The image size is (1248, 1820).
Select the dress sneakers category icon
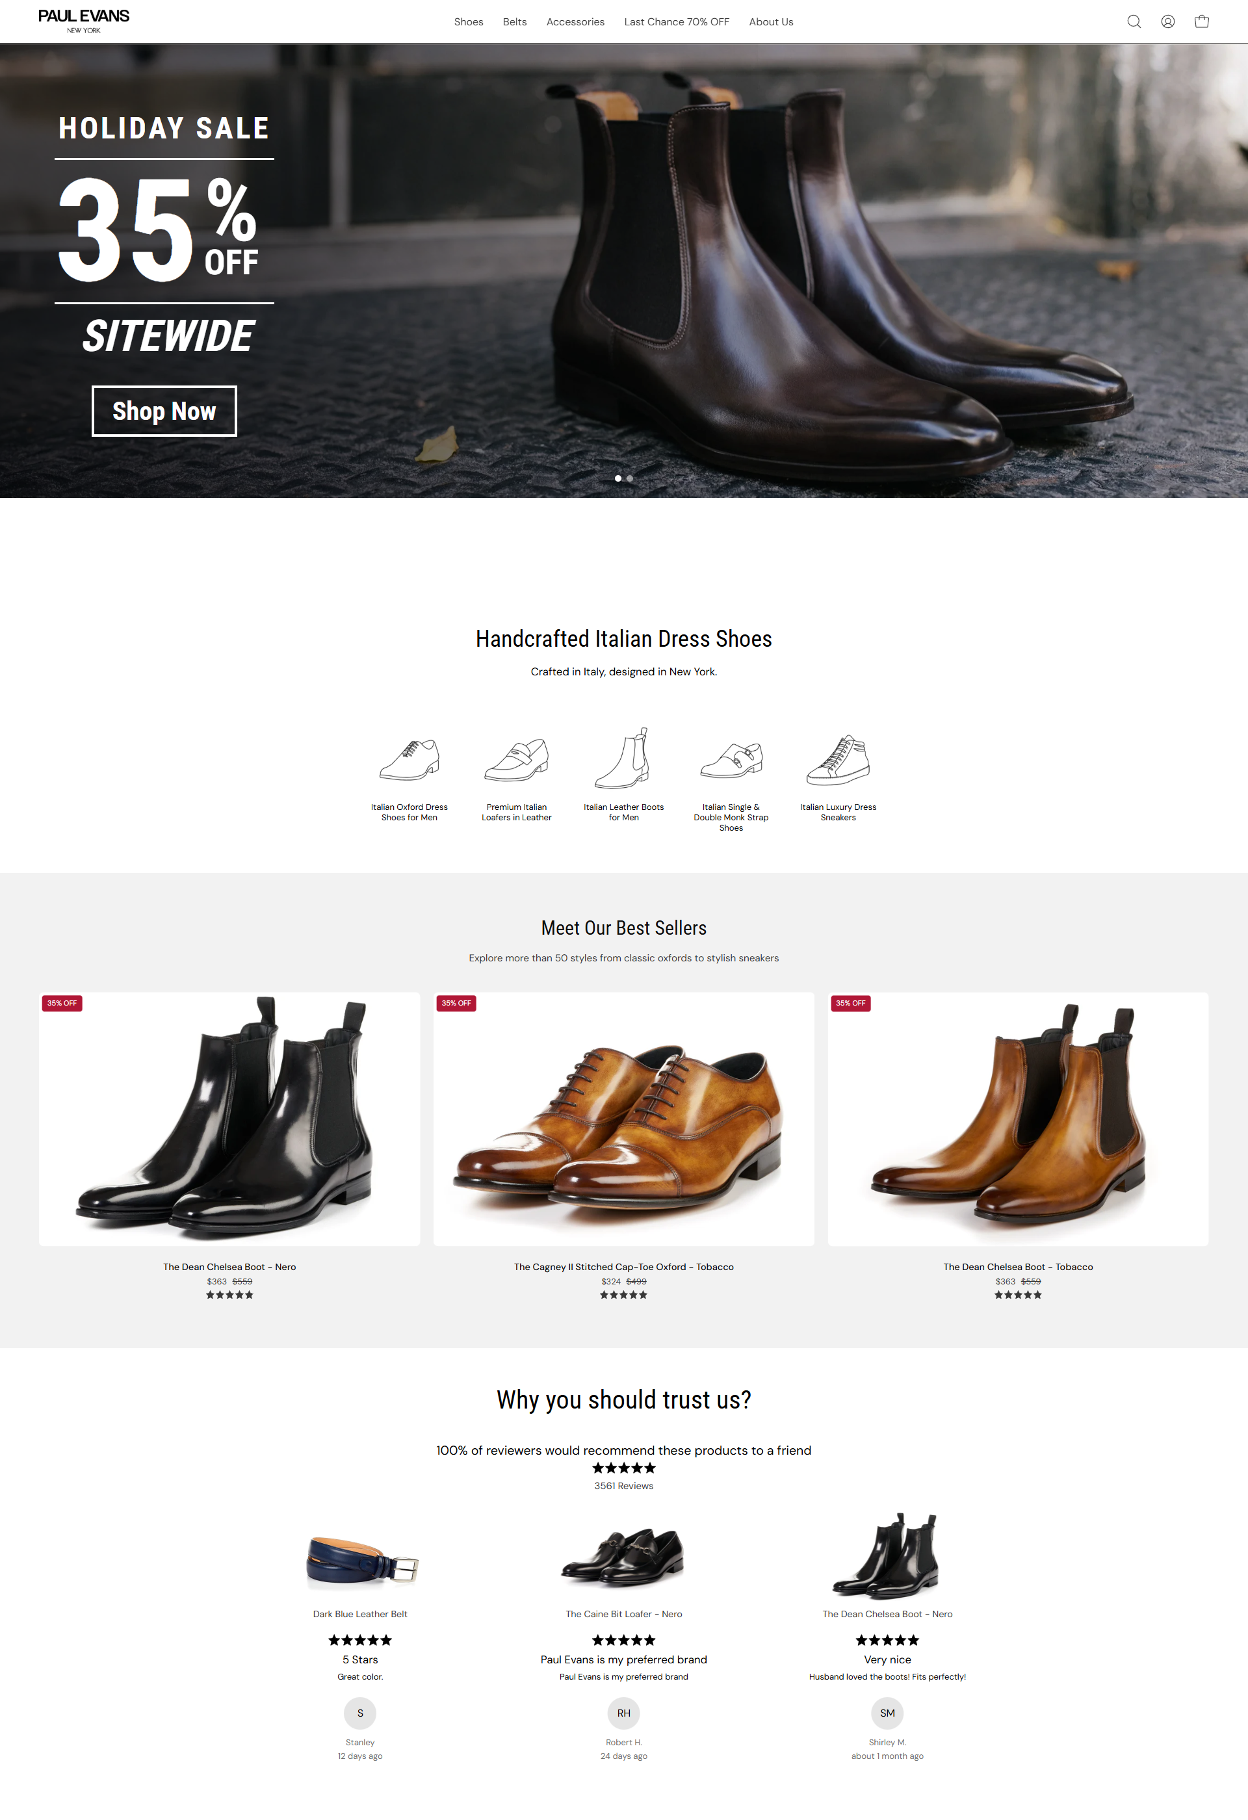838,759
